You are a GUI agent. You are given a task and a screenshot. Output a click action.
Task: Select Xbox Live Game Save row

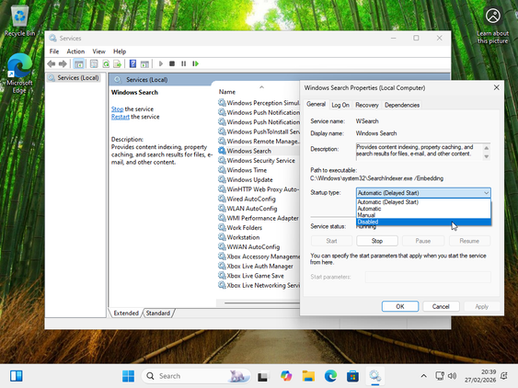tap(259, 276)
